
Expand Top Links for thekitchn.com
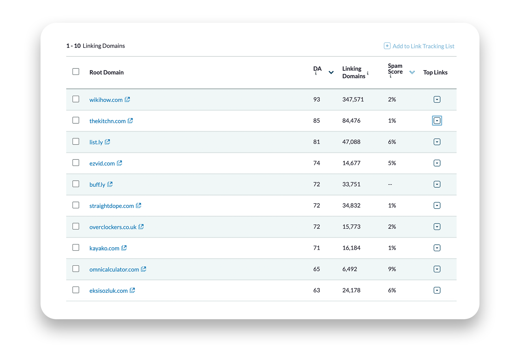[437, 121]
